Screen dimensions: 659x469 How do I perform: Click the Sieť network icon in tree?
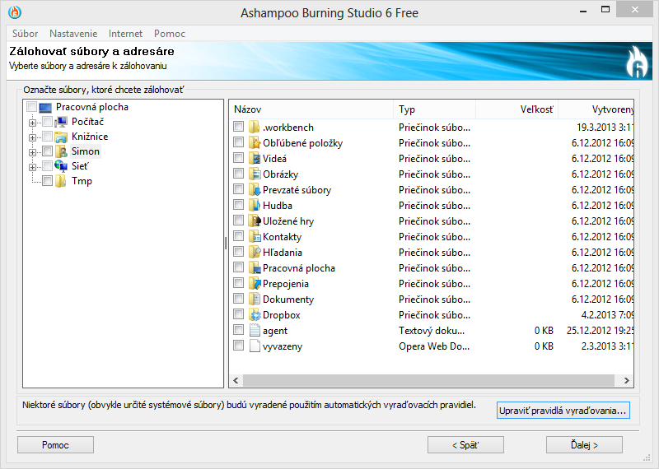(x=61, y=166)
